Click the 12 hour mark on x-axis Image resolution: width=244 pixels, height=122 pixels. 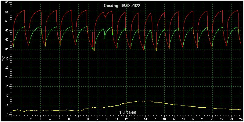[126, 119]
